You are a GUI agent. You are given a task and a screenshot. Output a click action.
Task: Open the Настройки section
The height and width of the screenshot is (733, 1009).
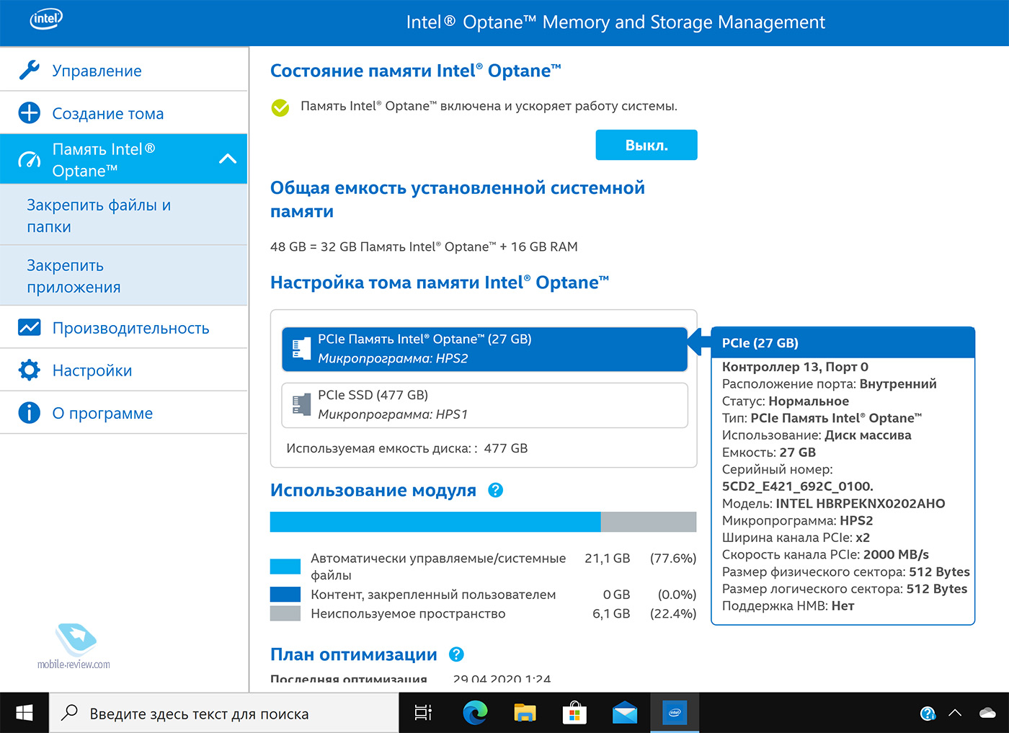124,370
